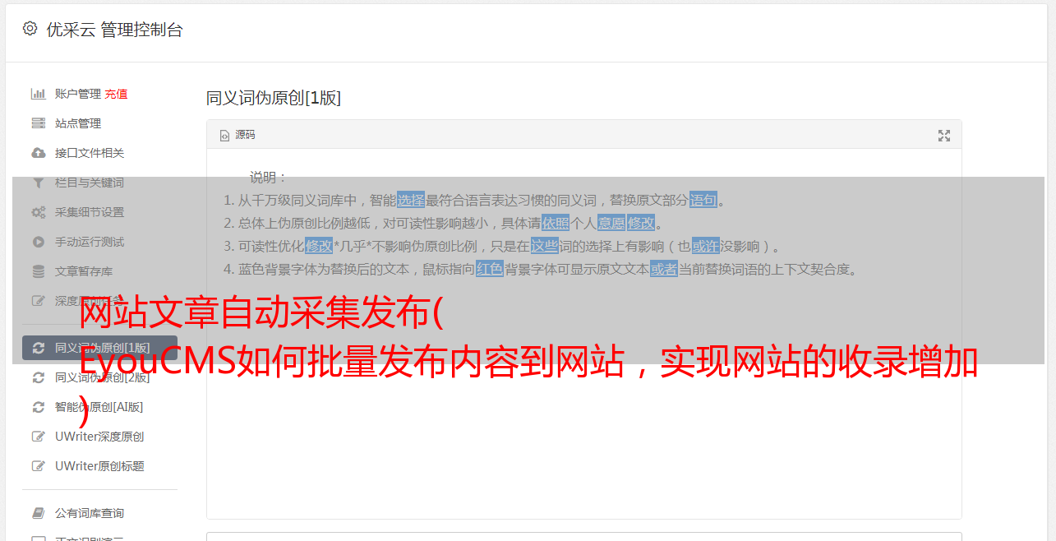This screenshot has height=541, width=1056.
Task: Maximize the editor with fullscreen icon
Action: point(944,136)
